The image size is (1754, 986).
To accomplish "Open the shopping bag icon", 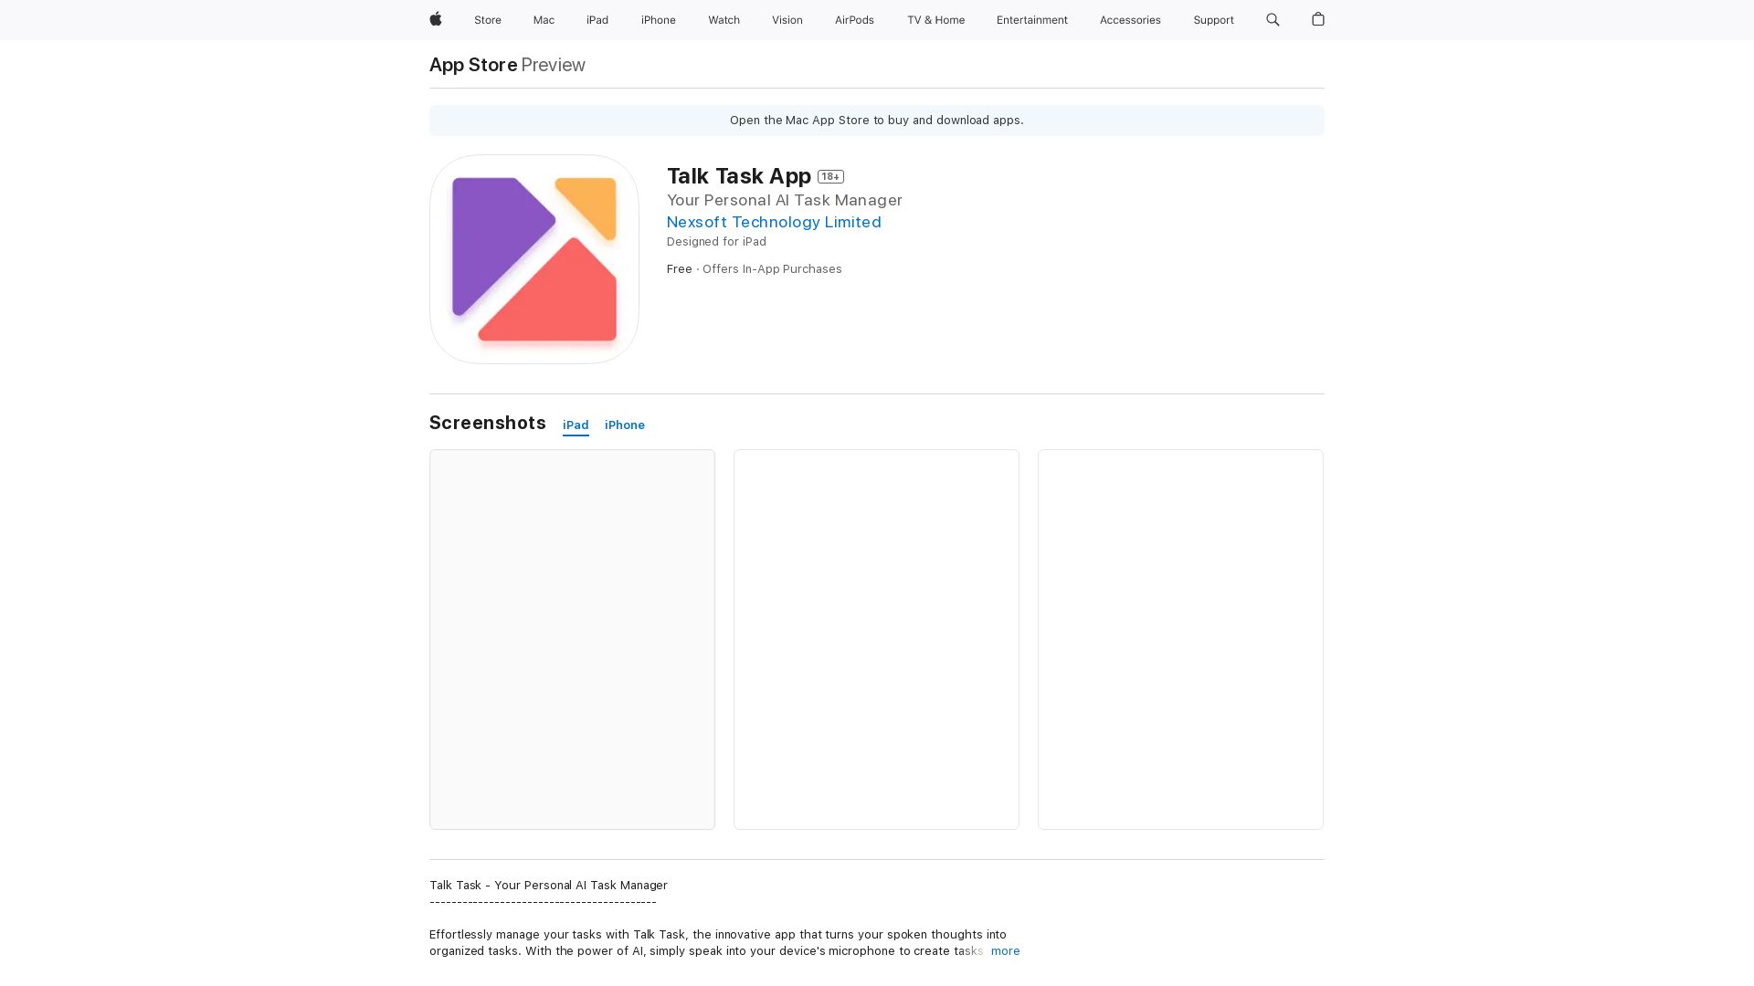I will point(1317,19).
